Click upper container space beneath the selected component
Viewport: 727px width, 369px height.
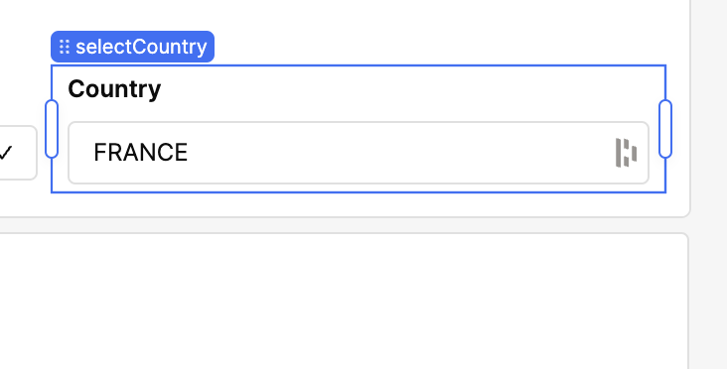pos(357,204)
